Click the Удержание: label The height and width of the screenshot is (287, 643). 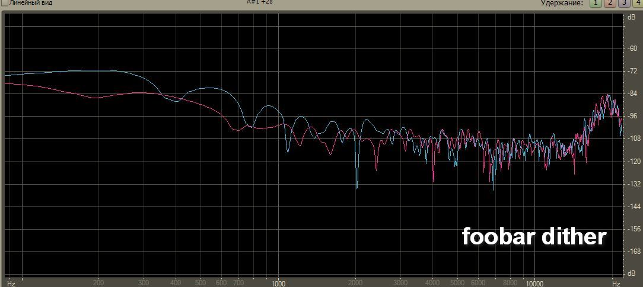pos(562,3)
